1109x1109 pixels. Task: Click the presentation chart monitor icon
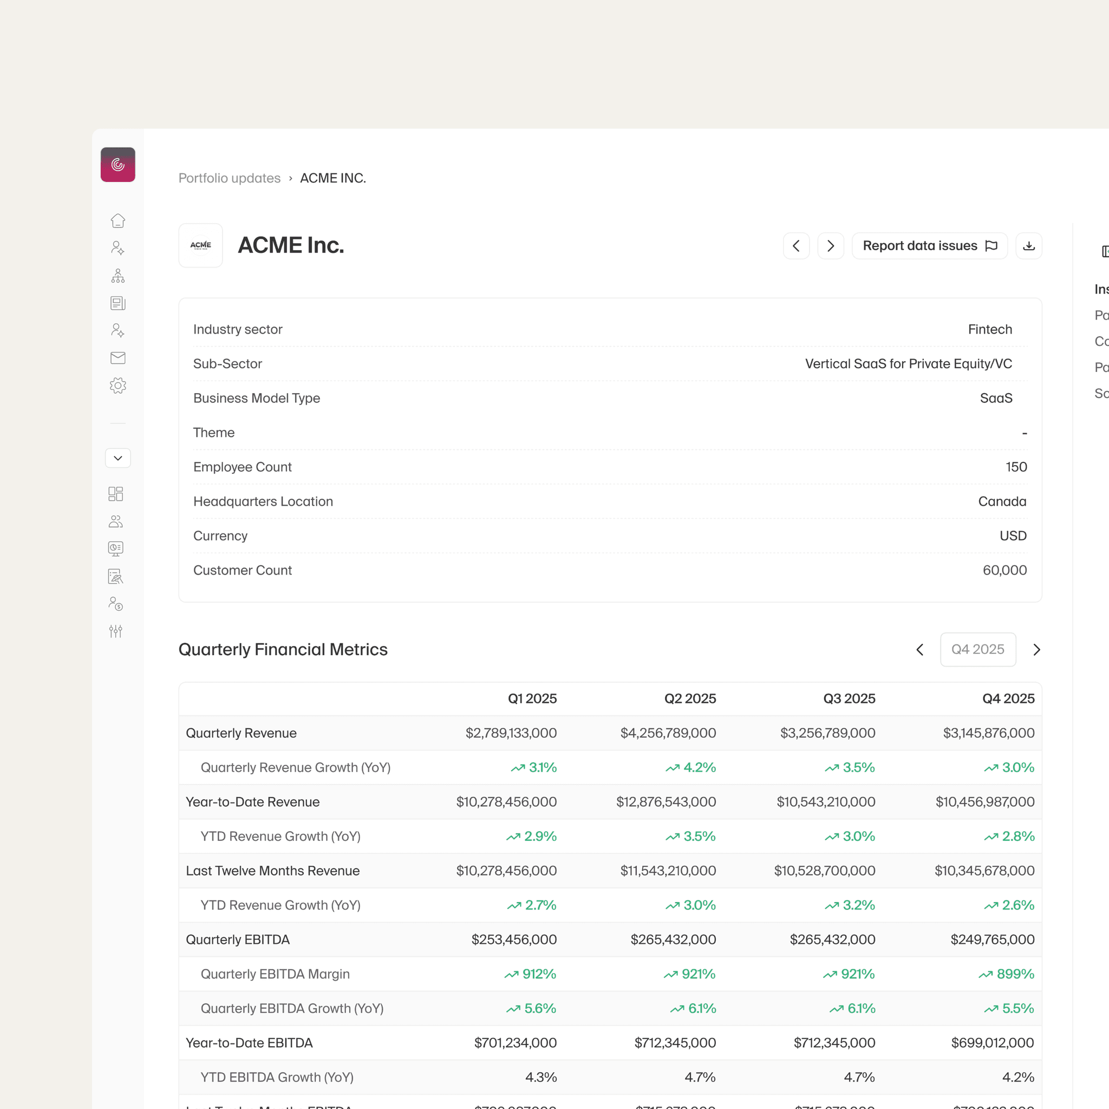(116, 549)
